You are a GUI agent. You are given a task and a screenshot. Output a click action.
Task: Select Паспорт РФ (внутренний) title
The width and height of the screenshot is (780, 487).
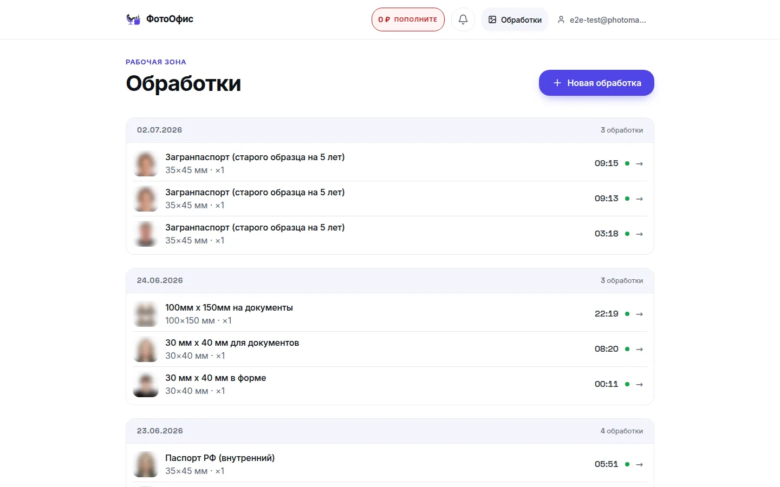coord(220,458)
